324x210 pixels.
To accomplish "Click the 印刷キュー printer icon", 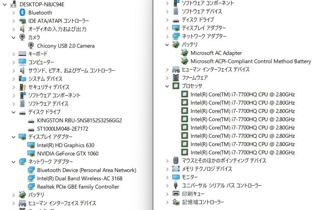I will [x=176, y=194].
